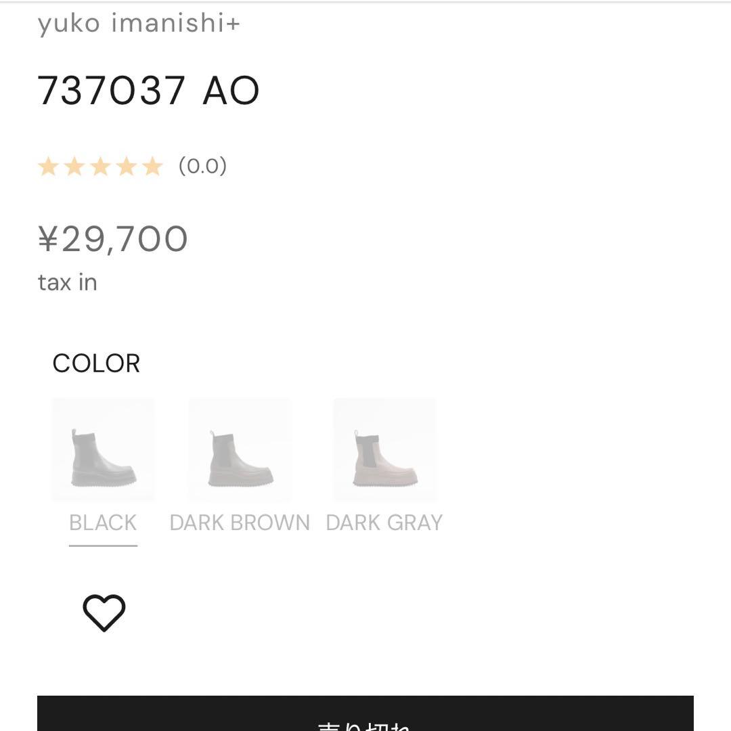Open the (0.0) review score
731x731 pixels.
202,166
